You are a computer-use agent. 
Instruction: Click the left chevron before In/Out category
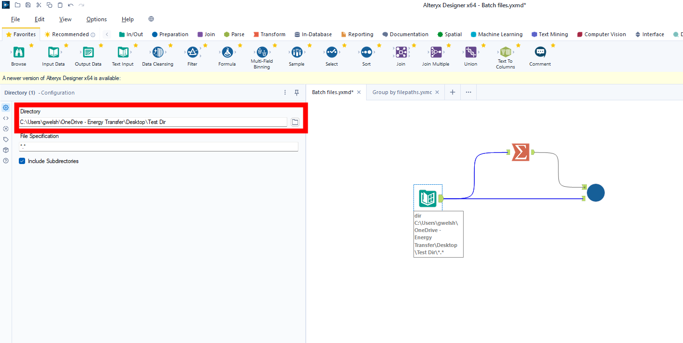[106, 34]
